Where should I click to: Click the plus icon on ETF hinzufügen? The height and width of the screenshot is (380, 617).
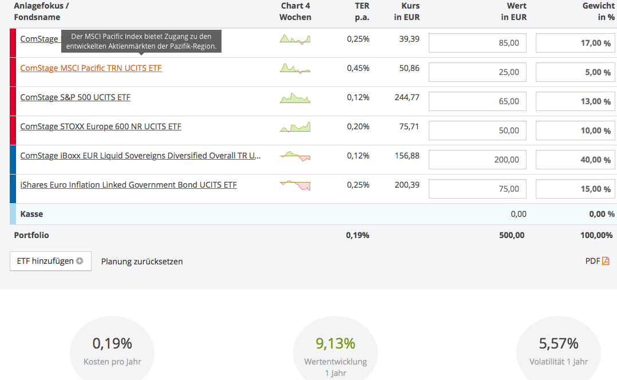click(80, 261)
